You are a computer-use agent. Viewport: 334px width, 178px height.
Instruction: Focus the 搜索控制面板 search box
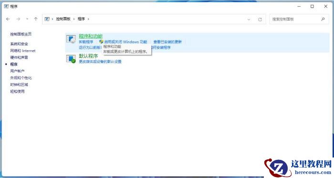(x=299, y=19)
